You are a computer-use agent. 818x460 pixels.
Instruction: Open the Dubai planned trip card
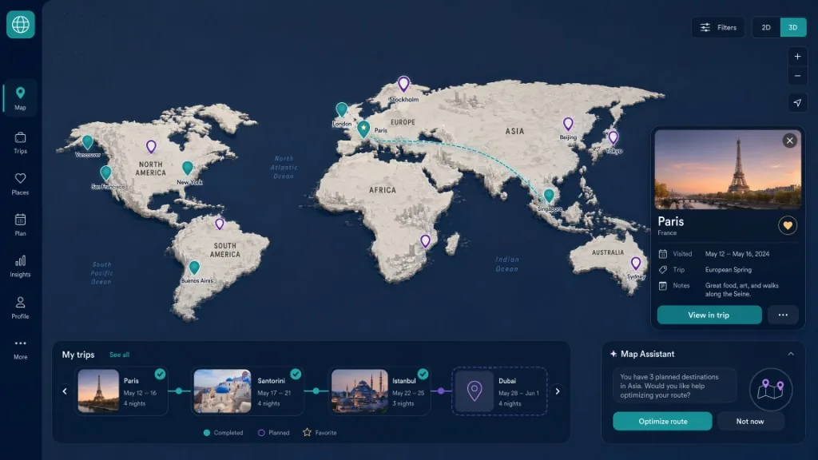coord(499,391)
